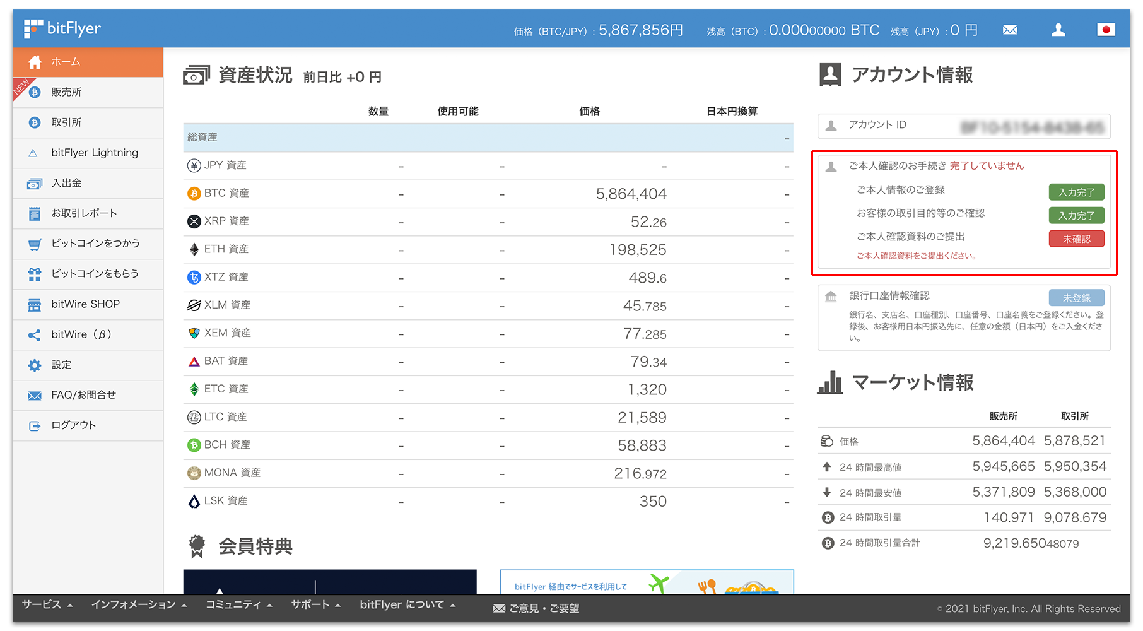The height and width of the screenshot is (631, 1143).
Task: Open 販売所 via its Bitcoin icon
Action: click(x=34, y=92)
